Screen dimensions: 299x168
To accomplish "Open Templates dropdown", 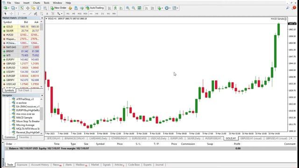I will pyautogui.click(x=175, y=8).
